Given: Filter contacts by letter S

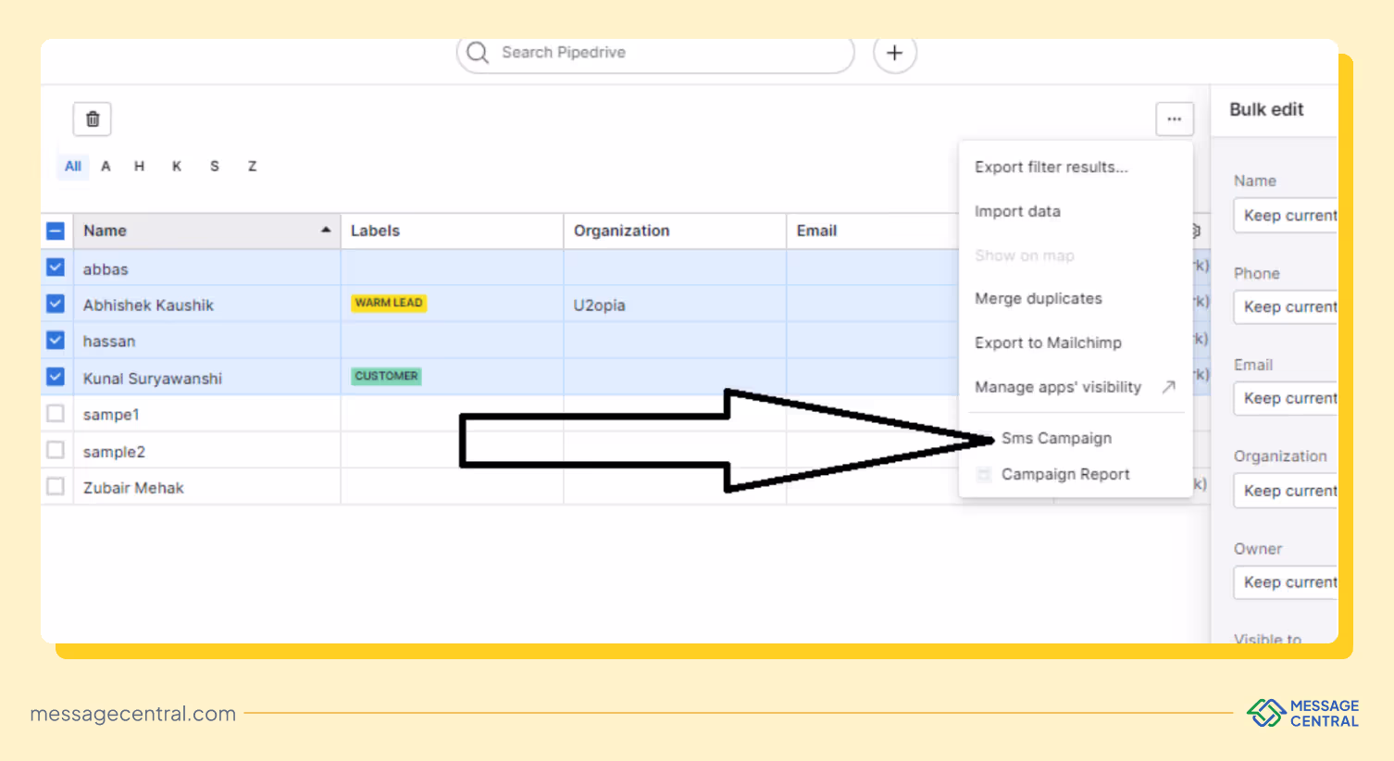Looking at the screenshot, I should (x=215, y=167).
